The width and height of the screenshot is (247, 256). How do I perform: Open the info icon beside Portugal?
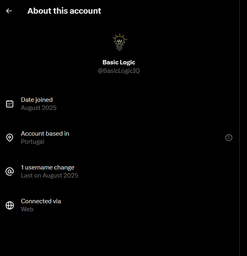(229, 138)
